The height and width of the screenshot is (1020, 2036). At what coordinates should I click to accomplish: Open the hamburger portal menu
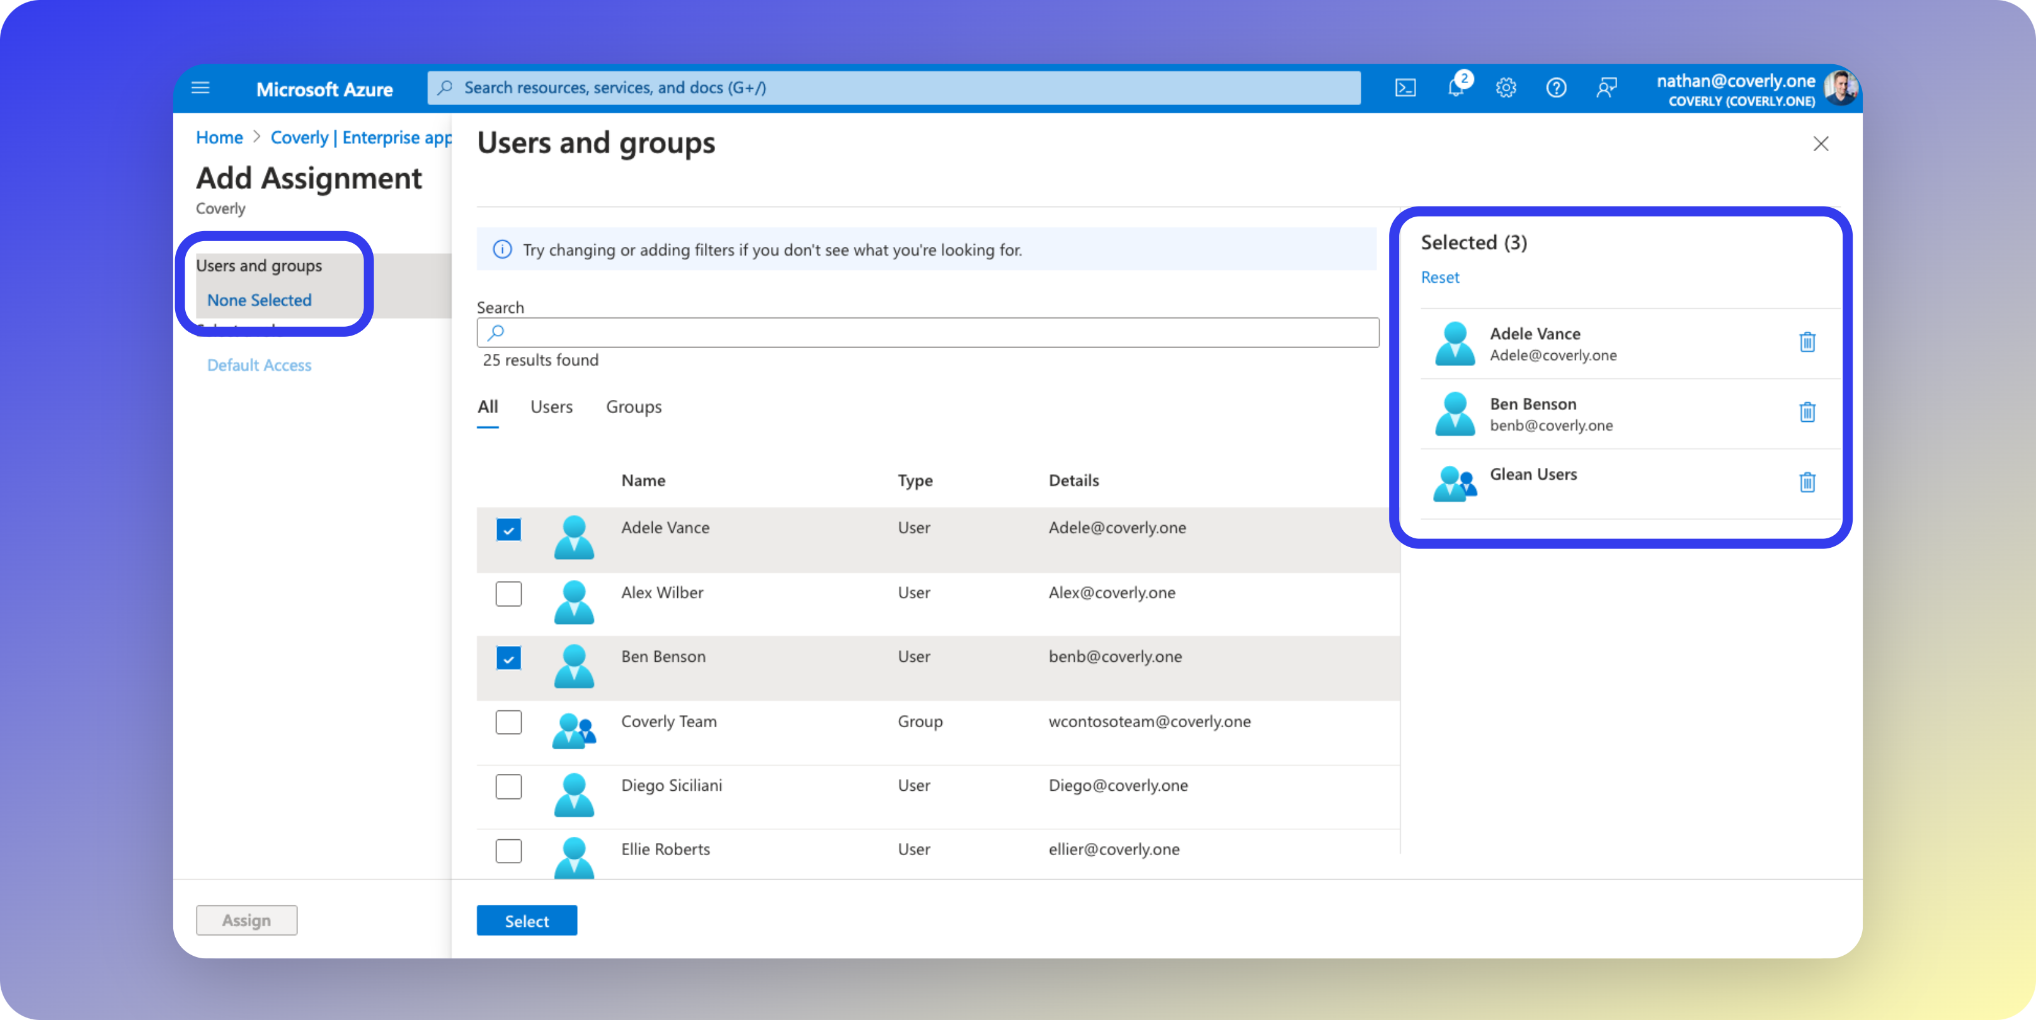click(x=201, y=88)
